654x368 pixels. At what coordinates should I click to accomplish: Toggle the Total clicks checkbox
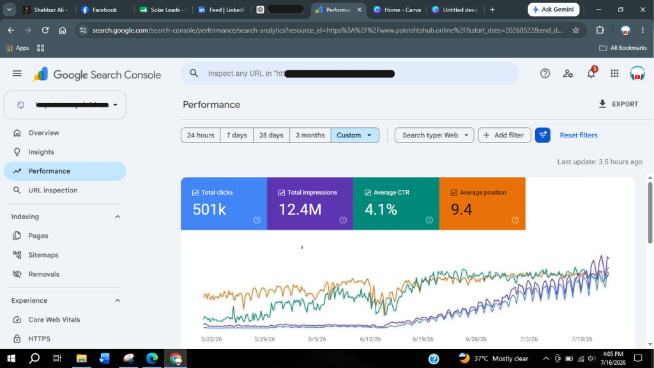195,193
